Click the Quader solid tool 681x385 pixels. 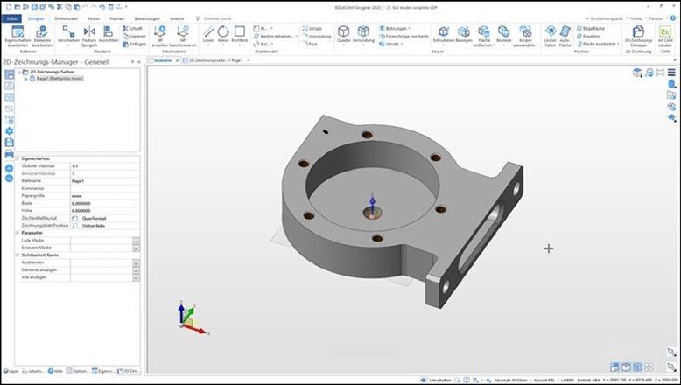pyautogui.click(x=343, y=35)
